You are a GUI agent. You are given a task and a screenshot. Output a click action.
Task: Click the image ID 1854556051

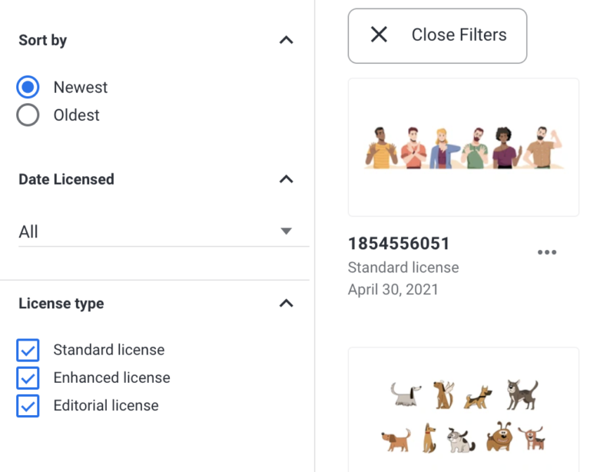click(399, 244)
